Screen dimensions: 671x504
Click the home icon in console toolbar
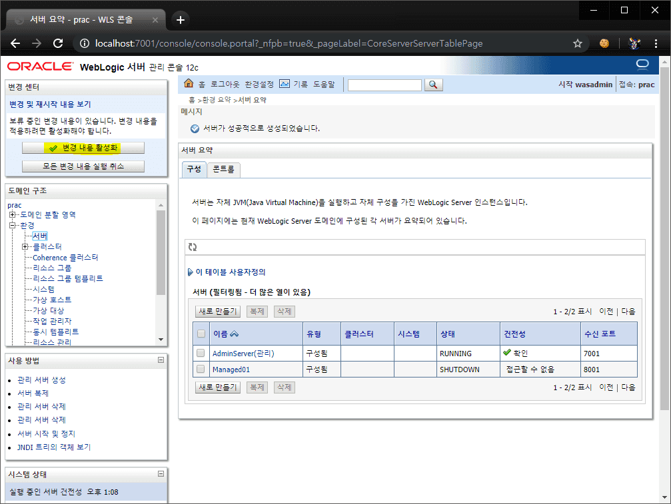189,84
